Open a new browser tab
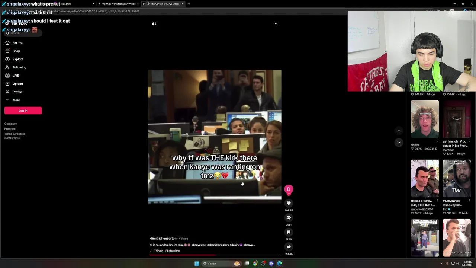476x268 pixels. pos(189,4)
